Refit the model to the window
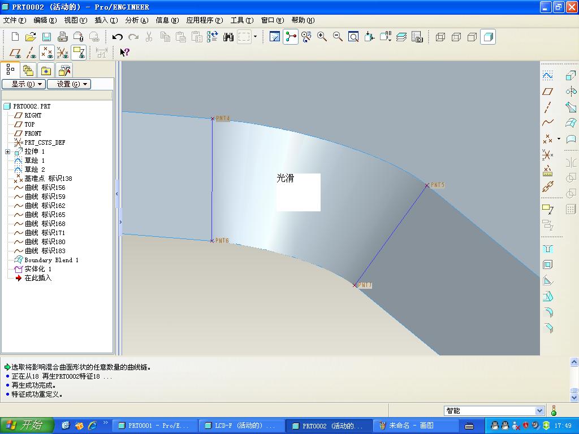Viewport: 579px width, 434px height. (x=353, y=37)
